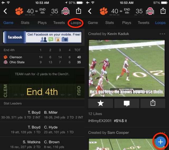The width and height of the screenshot is (169, 150).
Task: Tap the Ohio State logo in right header
Action: coord(150,11)
